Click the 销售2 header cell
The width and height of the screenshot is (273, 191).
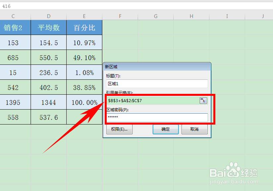(13, 27)
